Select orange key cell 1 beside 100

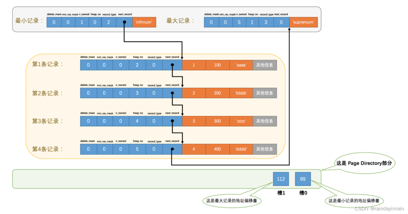point(194,65)
